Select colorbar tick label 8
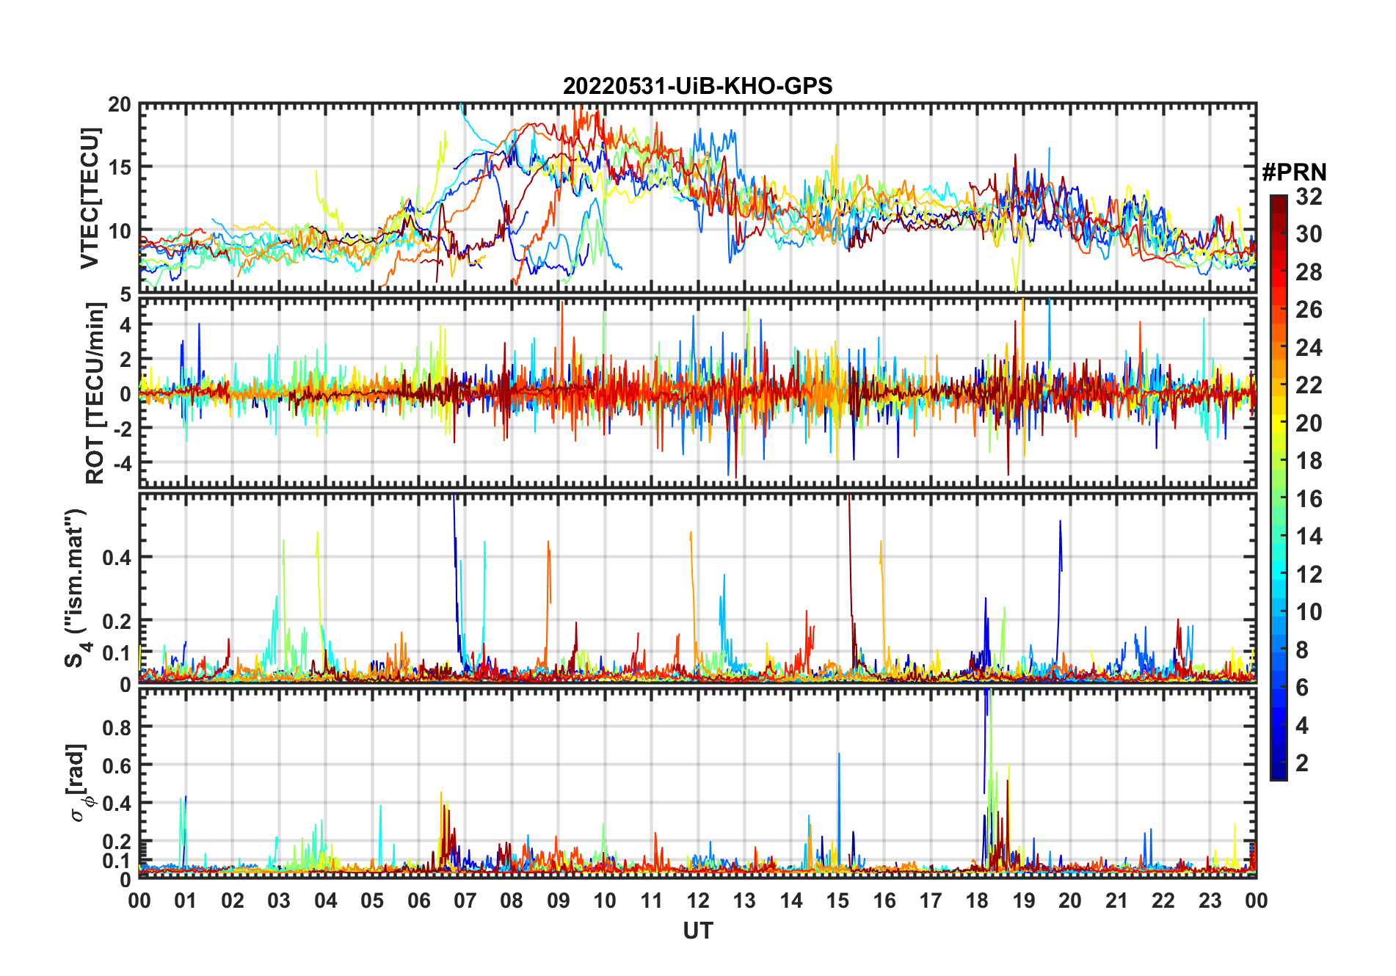 (x=1301, y=650)
